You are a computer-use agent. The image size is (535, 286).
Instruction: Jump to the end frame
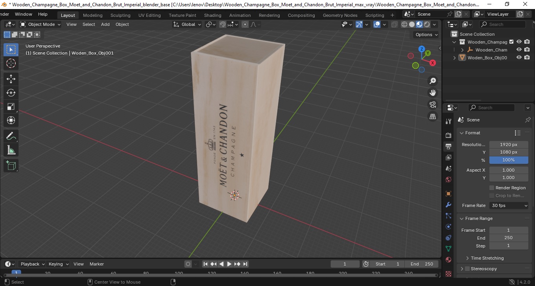(245, 264)
